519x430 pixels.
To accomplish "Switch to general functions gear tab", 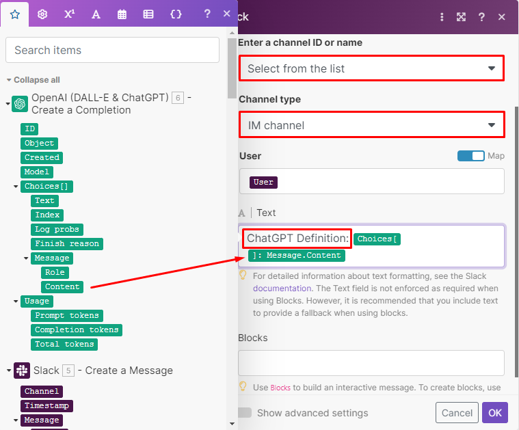I will (42, 14).
